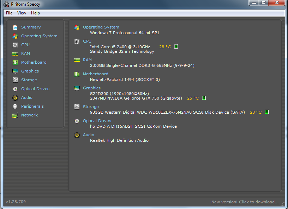
Task: Open the Storage sidebar section
Action: pos(29,80)
